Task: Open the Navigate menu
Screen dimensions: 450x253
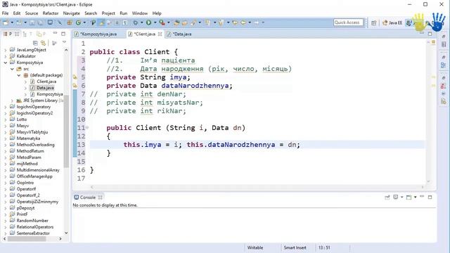Action: point(72,13)
